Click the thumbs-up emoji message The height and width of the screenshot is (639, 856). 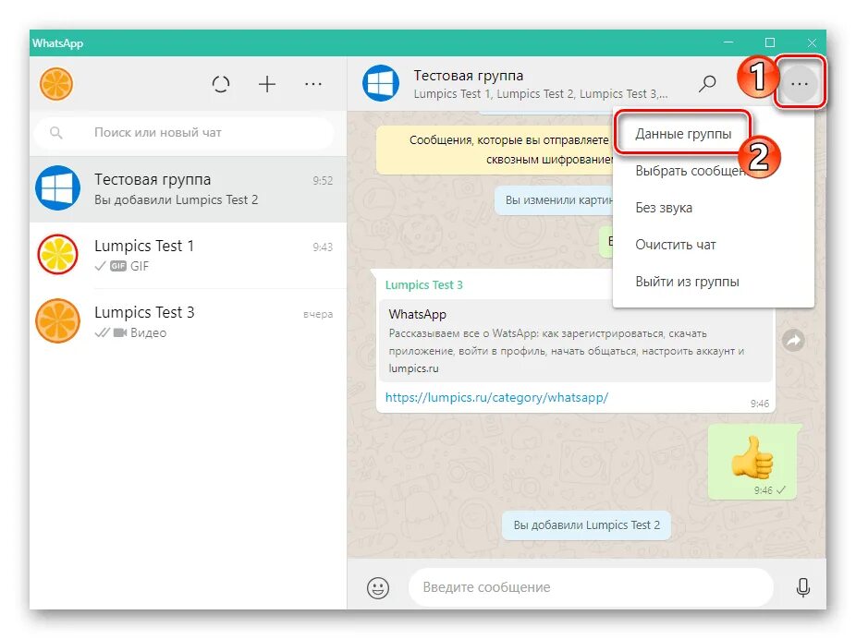752,462
